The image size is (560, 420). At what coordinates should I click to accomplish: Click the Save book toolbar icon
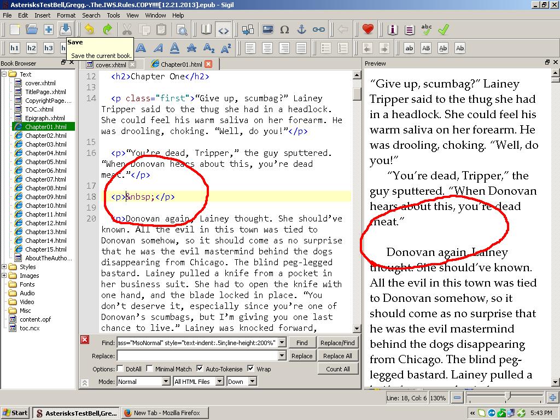pos(66,30)
